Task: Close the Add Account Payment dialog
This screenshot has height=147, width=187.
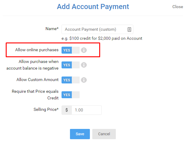Action: coord(178,7)
